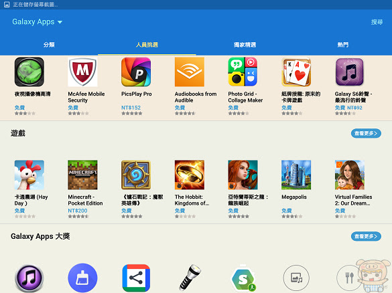Open the Photo Grid Collage Maker icon
This screenshot has width=392, height=293.
pos(243,72)
